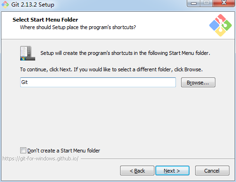
Task: Click the Git icon in title bar
Action: pos(5,5)
